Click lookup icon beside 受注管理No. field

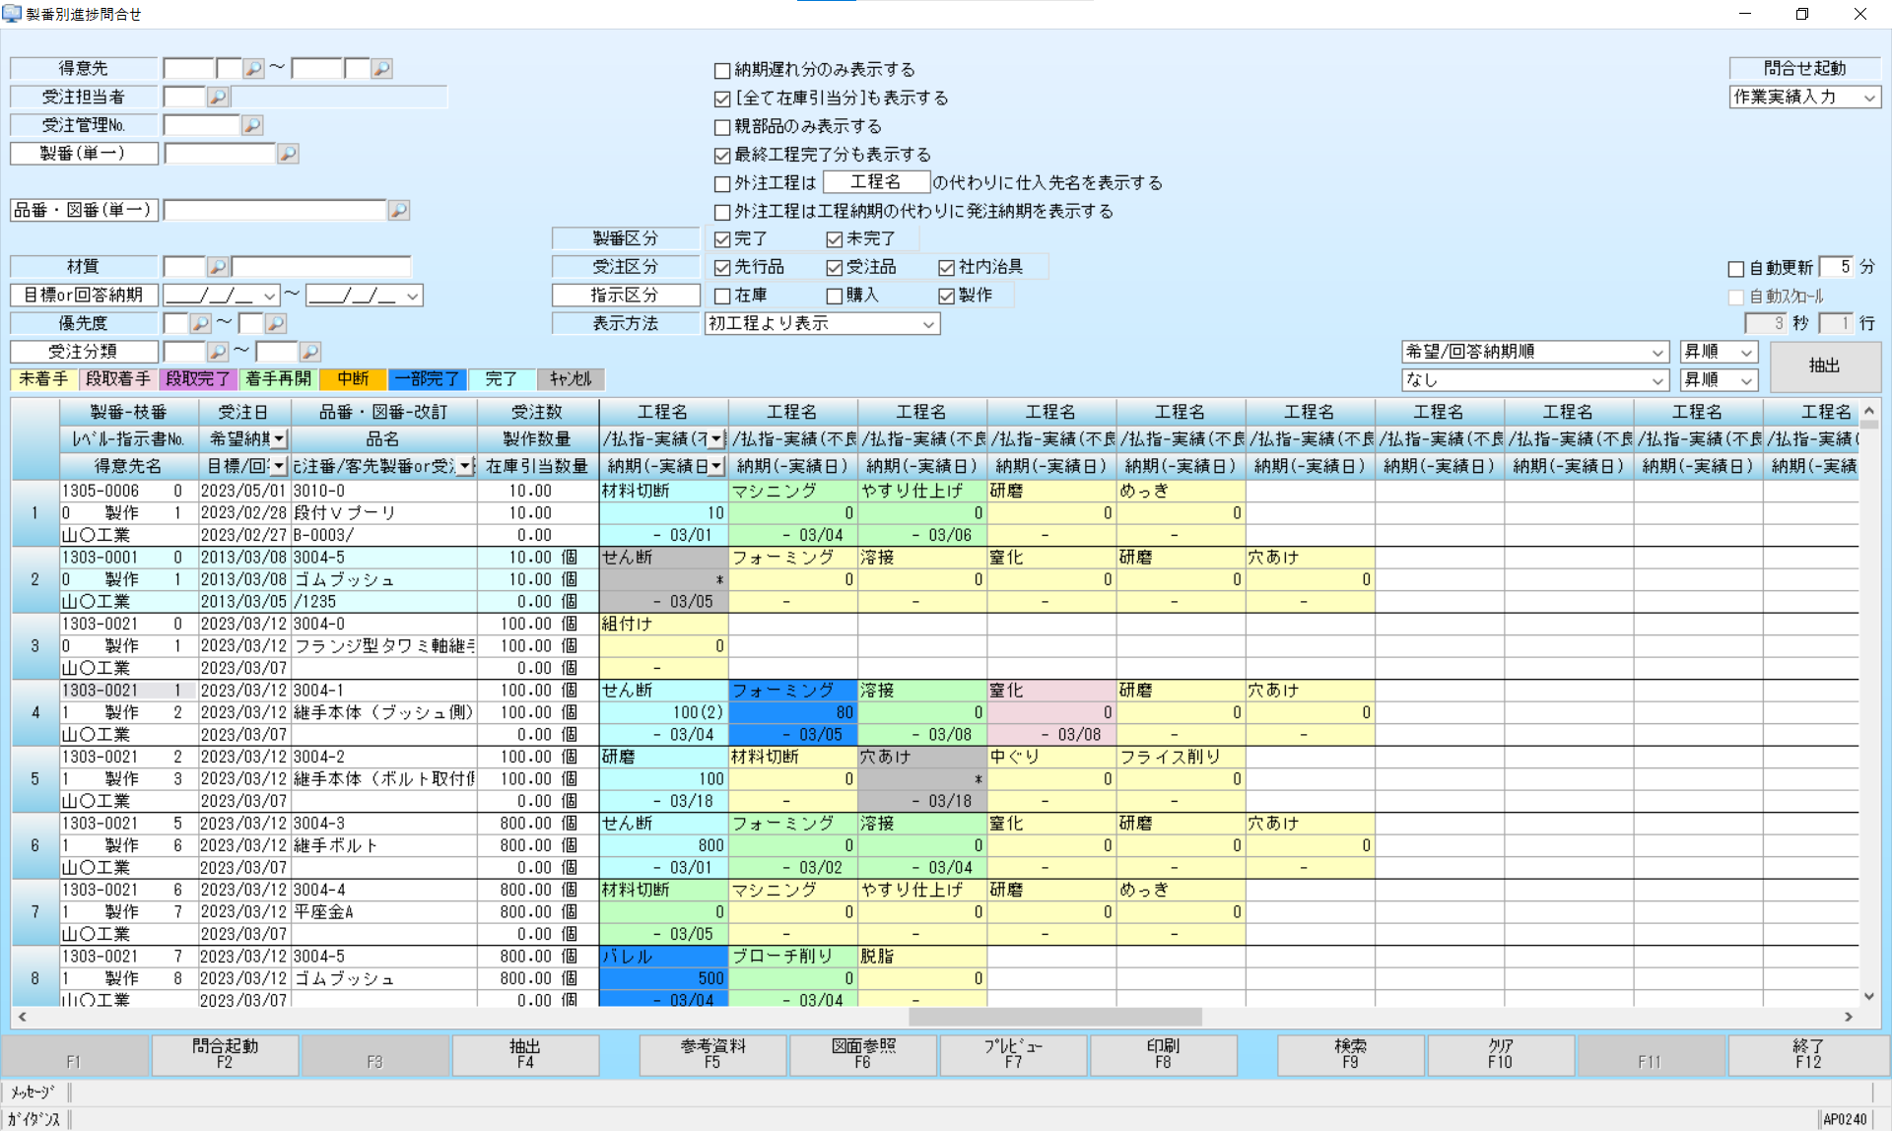252,126
